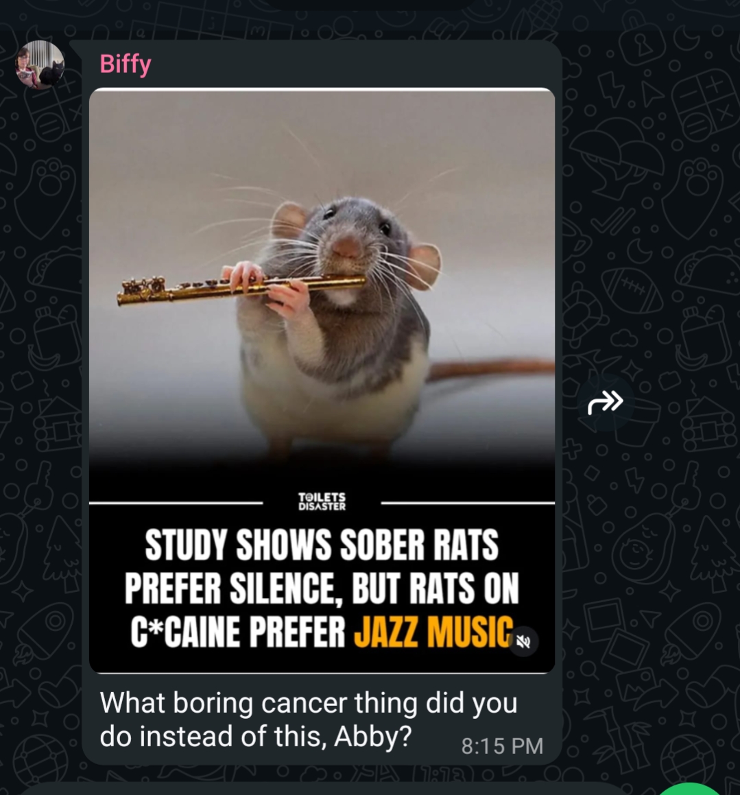Screen dimensions: 740x795
Task: Click the golden flute in the image
Action: (x=241, y=287)
